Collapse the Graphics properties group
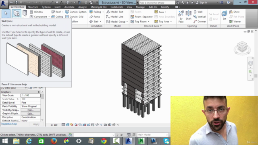 [39, 92]
